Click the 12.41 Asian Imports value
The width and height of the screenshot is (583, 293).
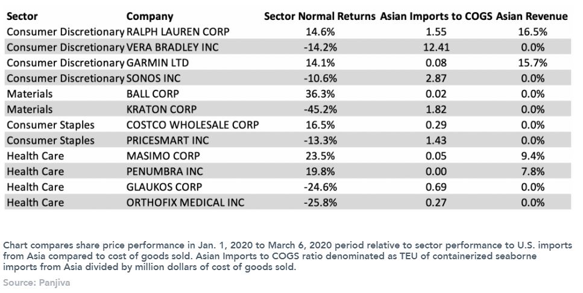pos(436,47)
